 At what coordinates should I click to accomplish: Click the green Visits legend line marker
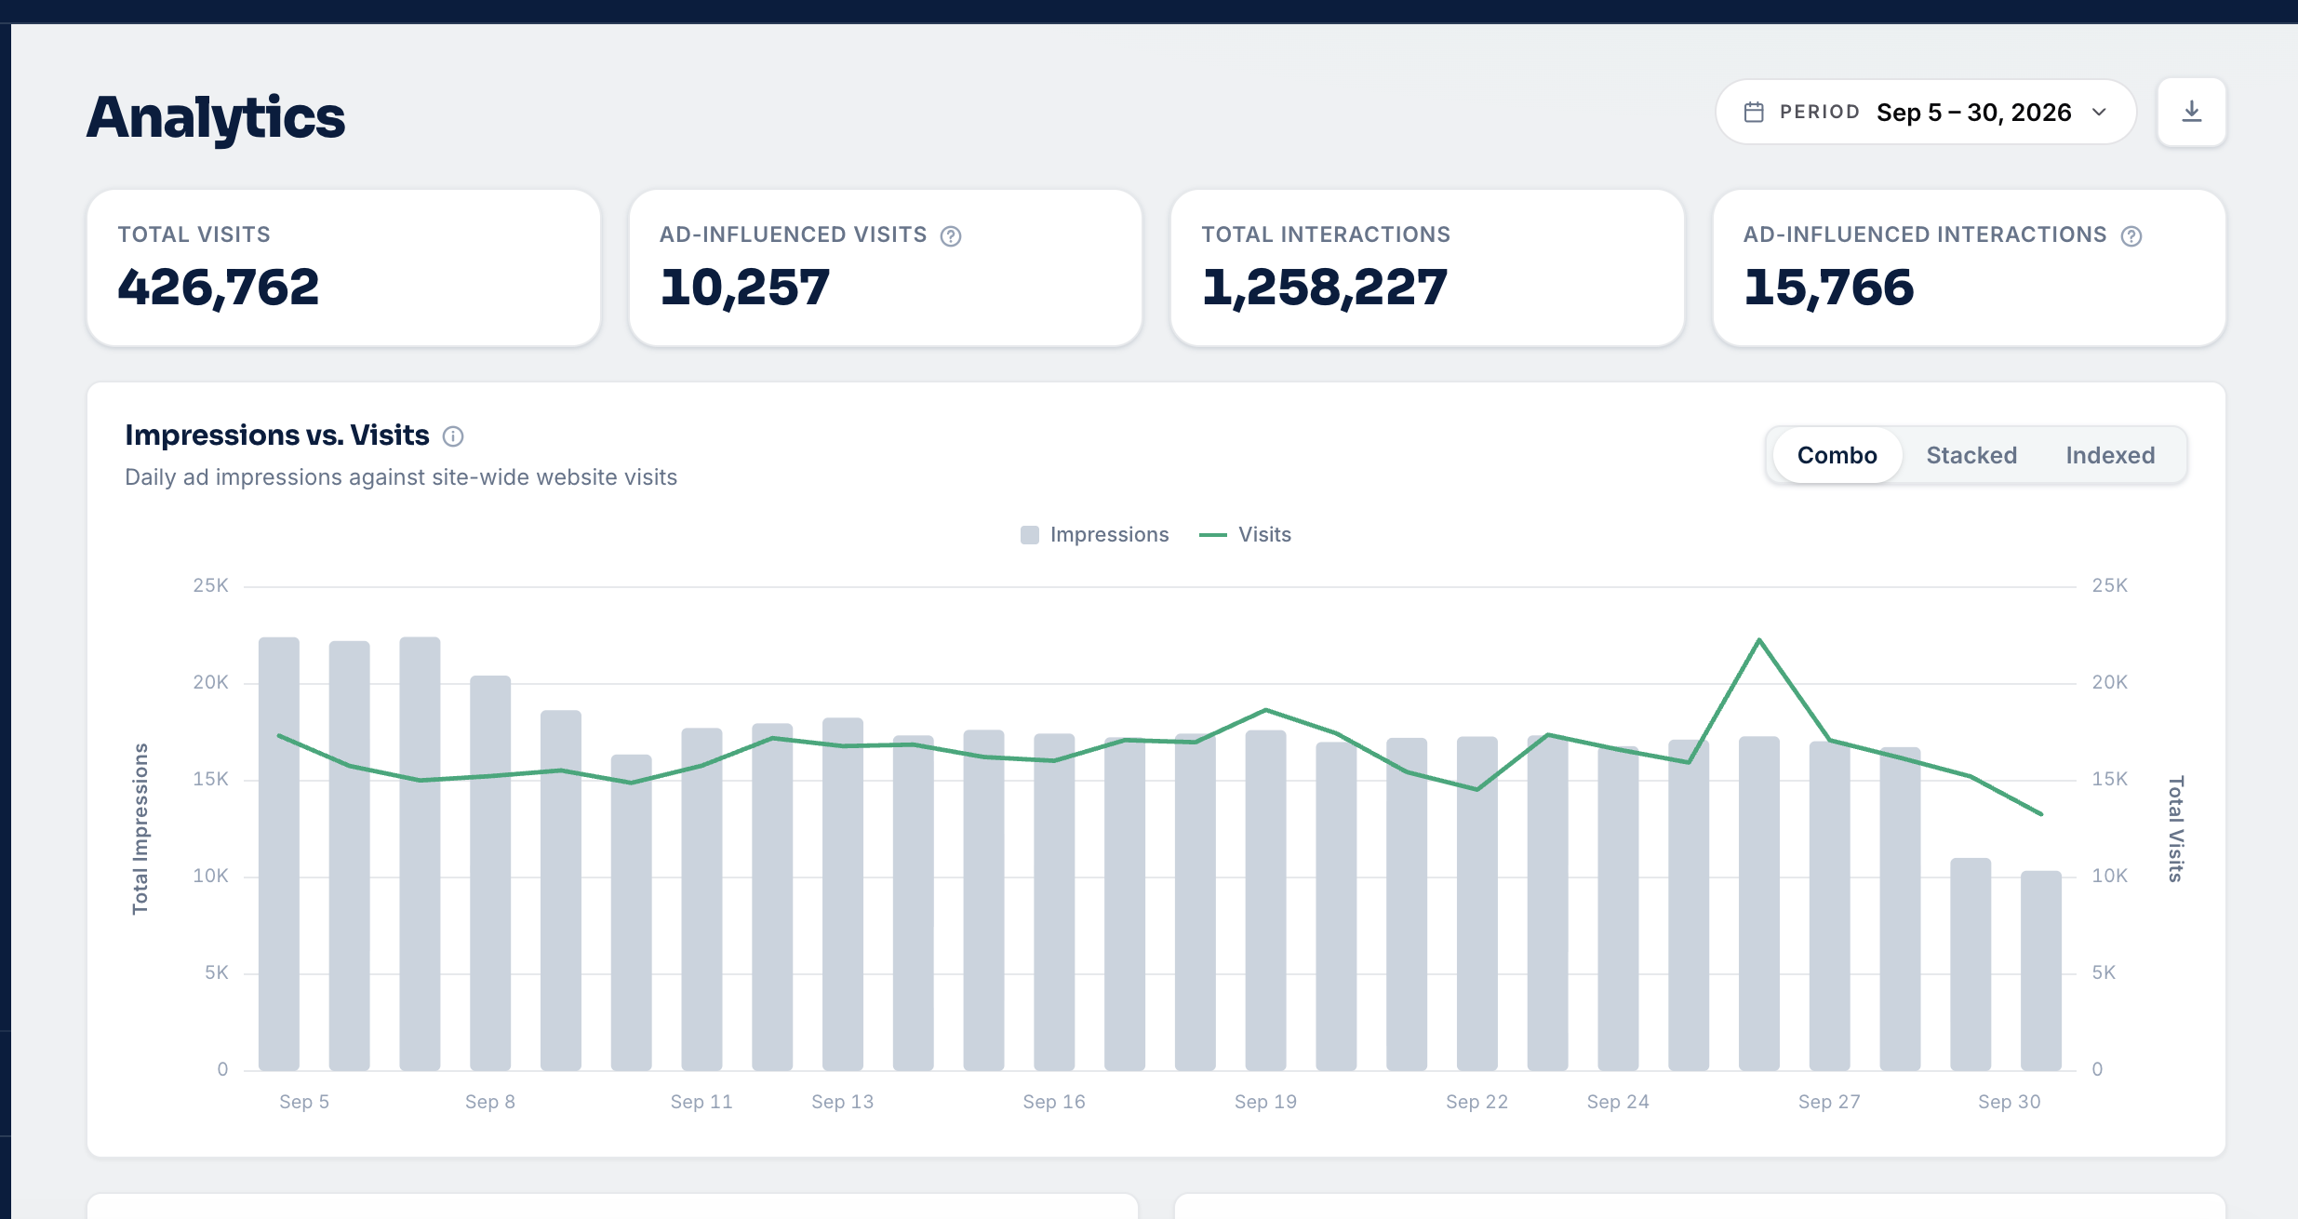1212,535
